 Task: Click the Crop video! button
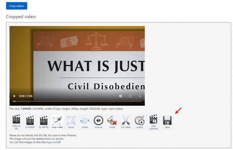tap(17, 6)
